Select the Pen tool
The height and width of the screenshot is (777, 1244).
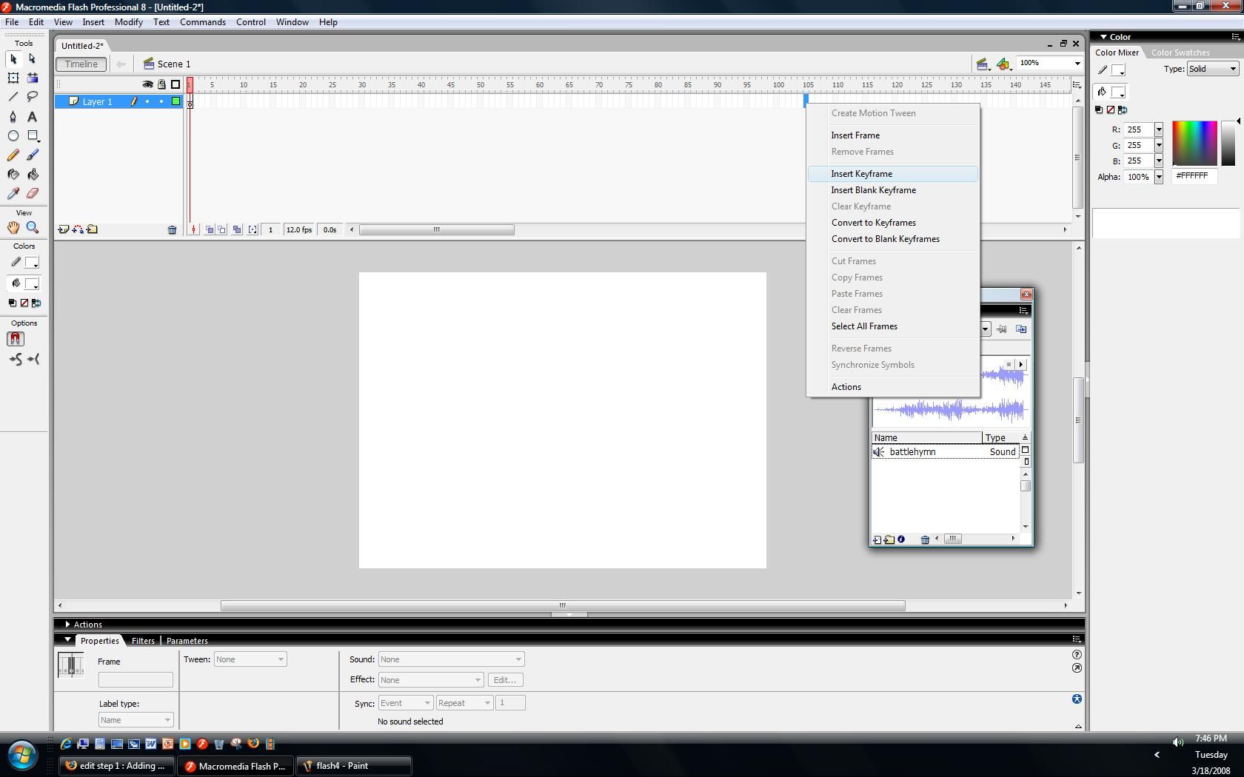click(13, 116)
